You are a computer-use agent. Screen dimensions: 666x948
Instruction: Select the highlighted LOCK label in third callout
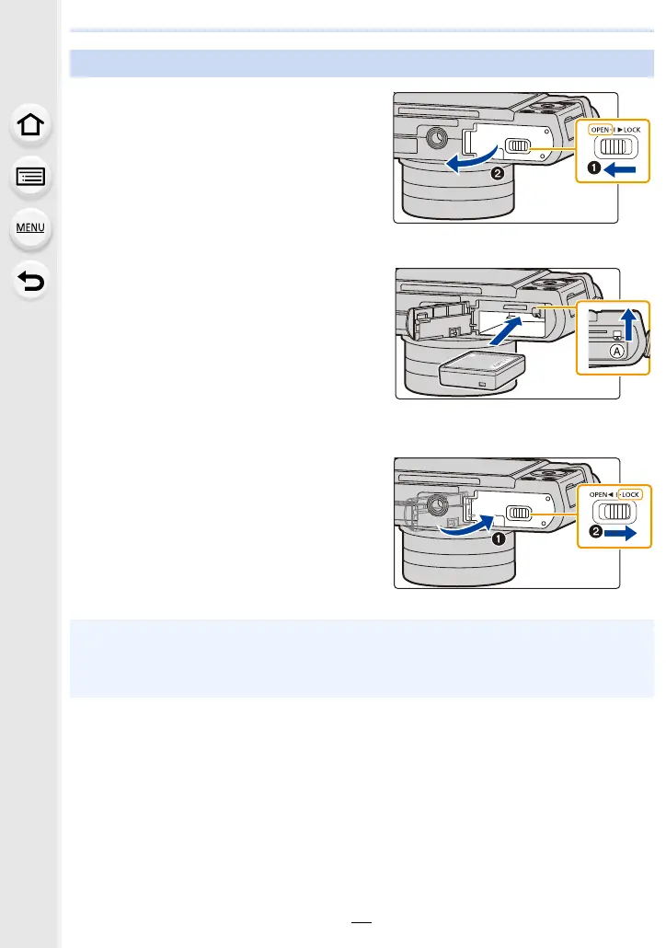[630, 494]
